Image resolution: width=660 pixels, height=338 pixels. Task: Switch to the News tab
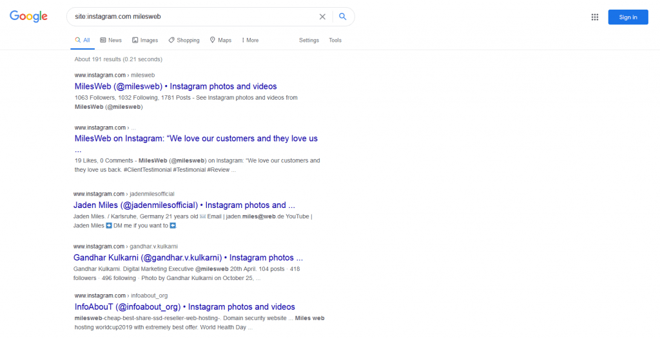pos(111,41)
